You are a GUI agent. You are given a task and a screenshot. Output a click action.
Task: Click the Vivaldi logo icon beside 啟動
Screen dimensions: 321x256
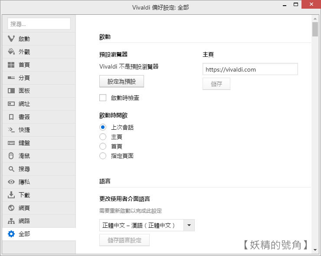tap(11, 39)
